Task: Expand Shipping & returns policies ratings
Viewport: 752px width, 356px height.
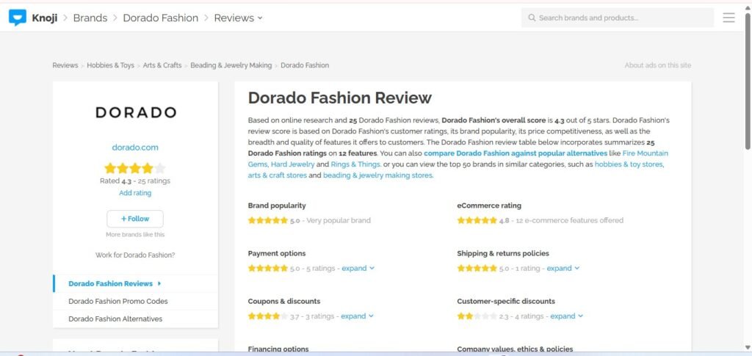Action: point(563,269)
